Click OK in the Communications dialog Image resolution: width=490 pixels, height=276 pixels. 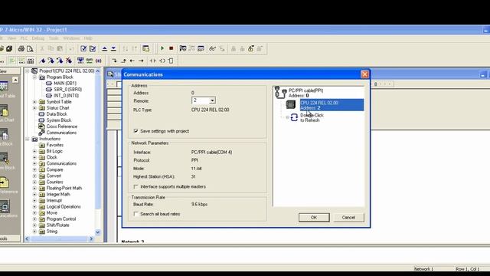[314, 218]
